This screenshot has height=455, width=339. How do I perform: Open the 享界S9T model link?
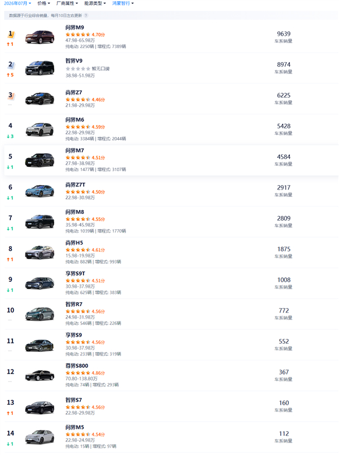click(75, 274)
